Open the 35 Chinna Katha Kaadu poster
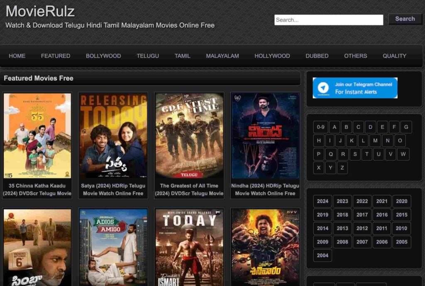This screenshot has height=286, width=425. click(37, 136)
